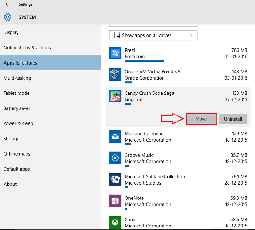
Task: Select Oracle VM VirtualBox 4.3.6 entry
Action: tap(152, 72)
